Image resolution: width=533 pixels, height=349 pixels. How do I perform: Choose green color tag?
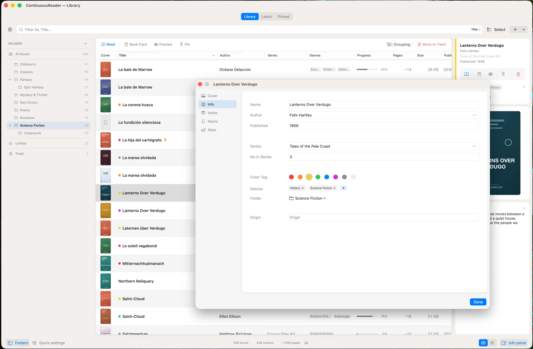(x=318, y=177)
